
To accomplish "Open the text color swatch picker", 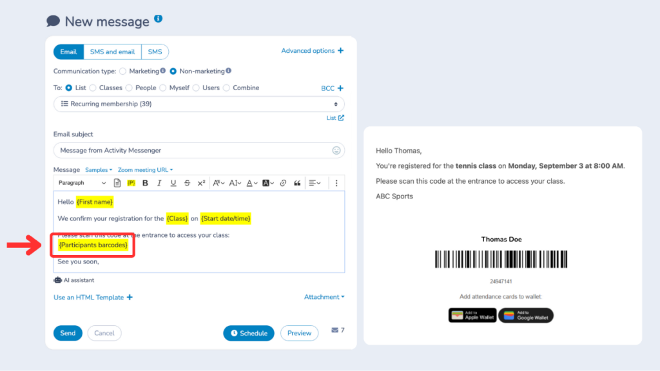I will (251, 184).
